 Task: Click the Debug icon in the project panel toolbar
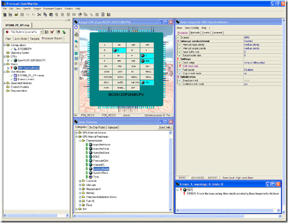[x=64, y=32]
